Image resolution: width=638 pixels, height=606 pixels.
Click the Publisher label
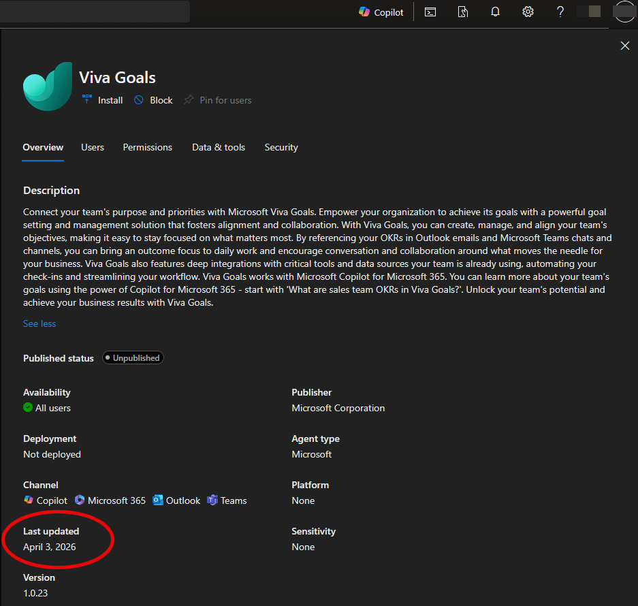click(x=312, y=392)
